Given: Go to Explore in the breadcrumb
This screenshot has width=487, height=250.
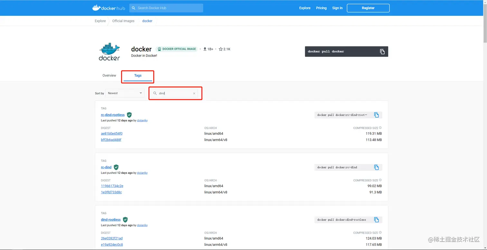Looking at the screenshot, I should tap(100, 21).
